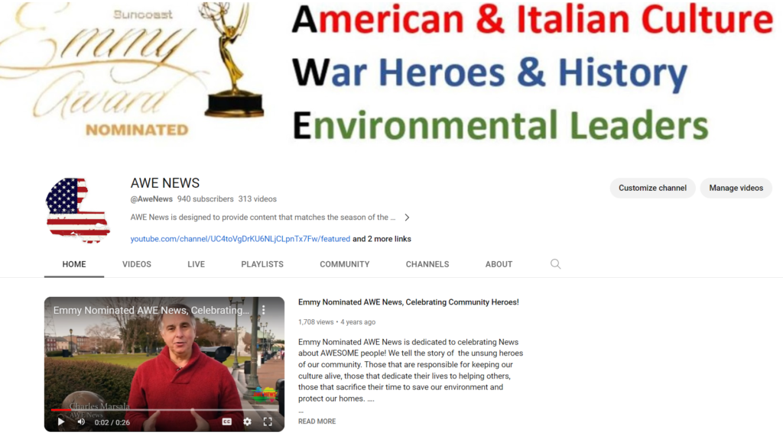Screen dimensions: 783x442
Task: Play the featured channel video
Action: point(61,421)
